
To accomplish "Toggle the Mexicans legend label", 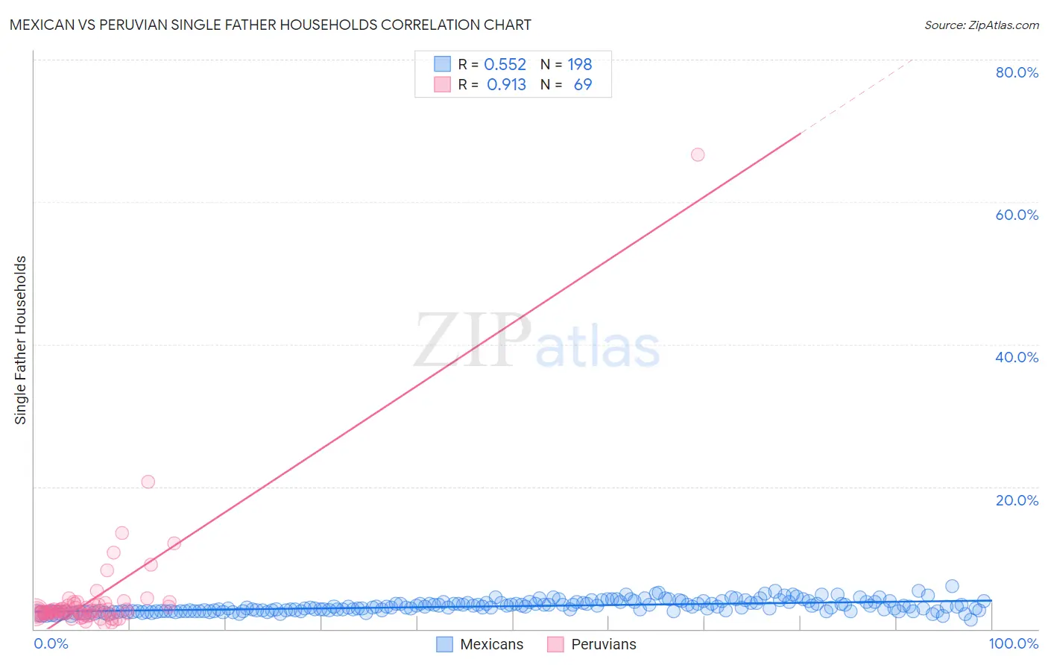I will click(x=491, y=644).
